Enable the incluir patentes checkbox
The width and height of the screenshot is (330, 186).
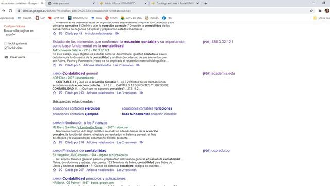click(x=6, y=43)
